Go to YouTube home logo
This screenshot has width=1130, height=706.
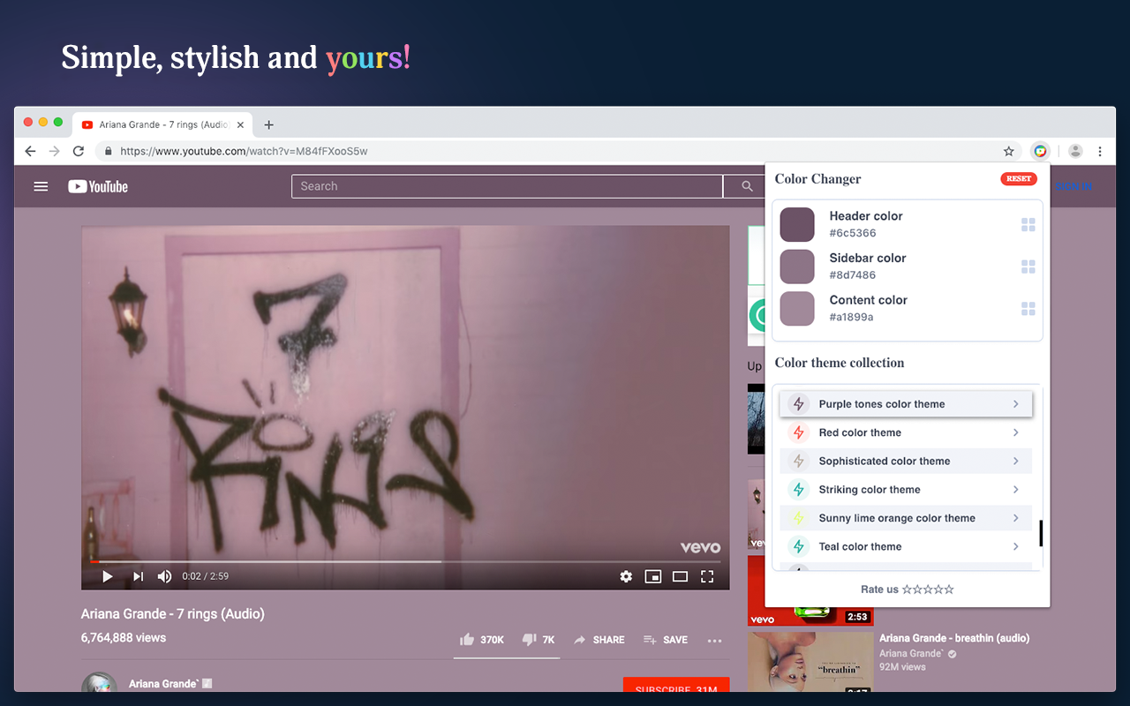(x=98, y=186)
